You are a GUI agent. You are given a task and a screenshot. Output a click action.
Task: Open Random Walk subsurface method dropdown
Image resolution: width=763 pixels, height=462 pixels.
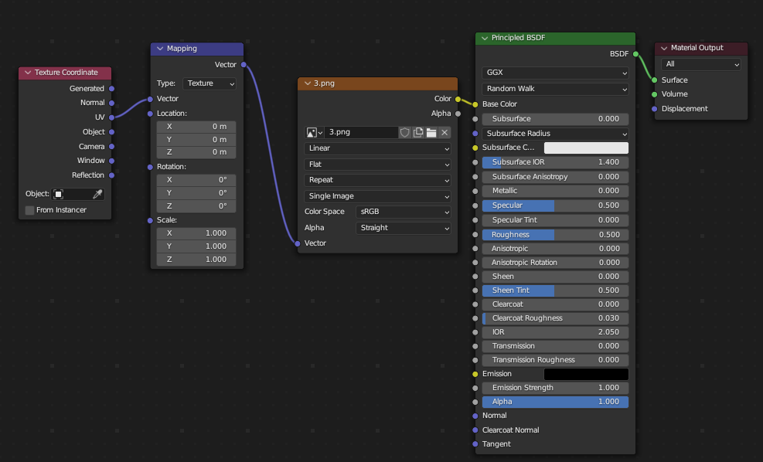555,89
